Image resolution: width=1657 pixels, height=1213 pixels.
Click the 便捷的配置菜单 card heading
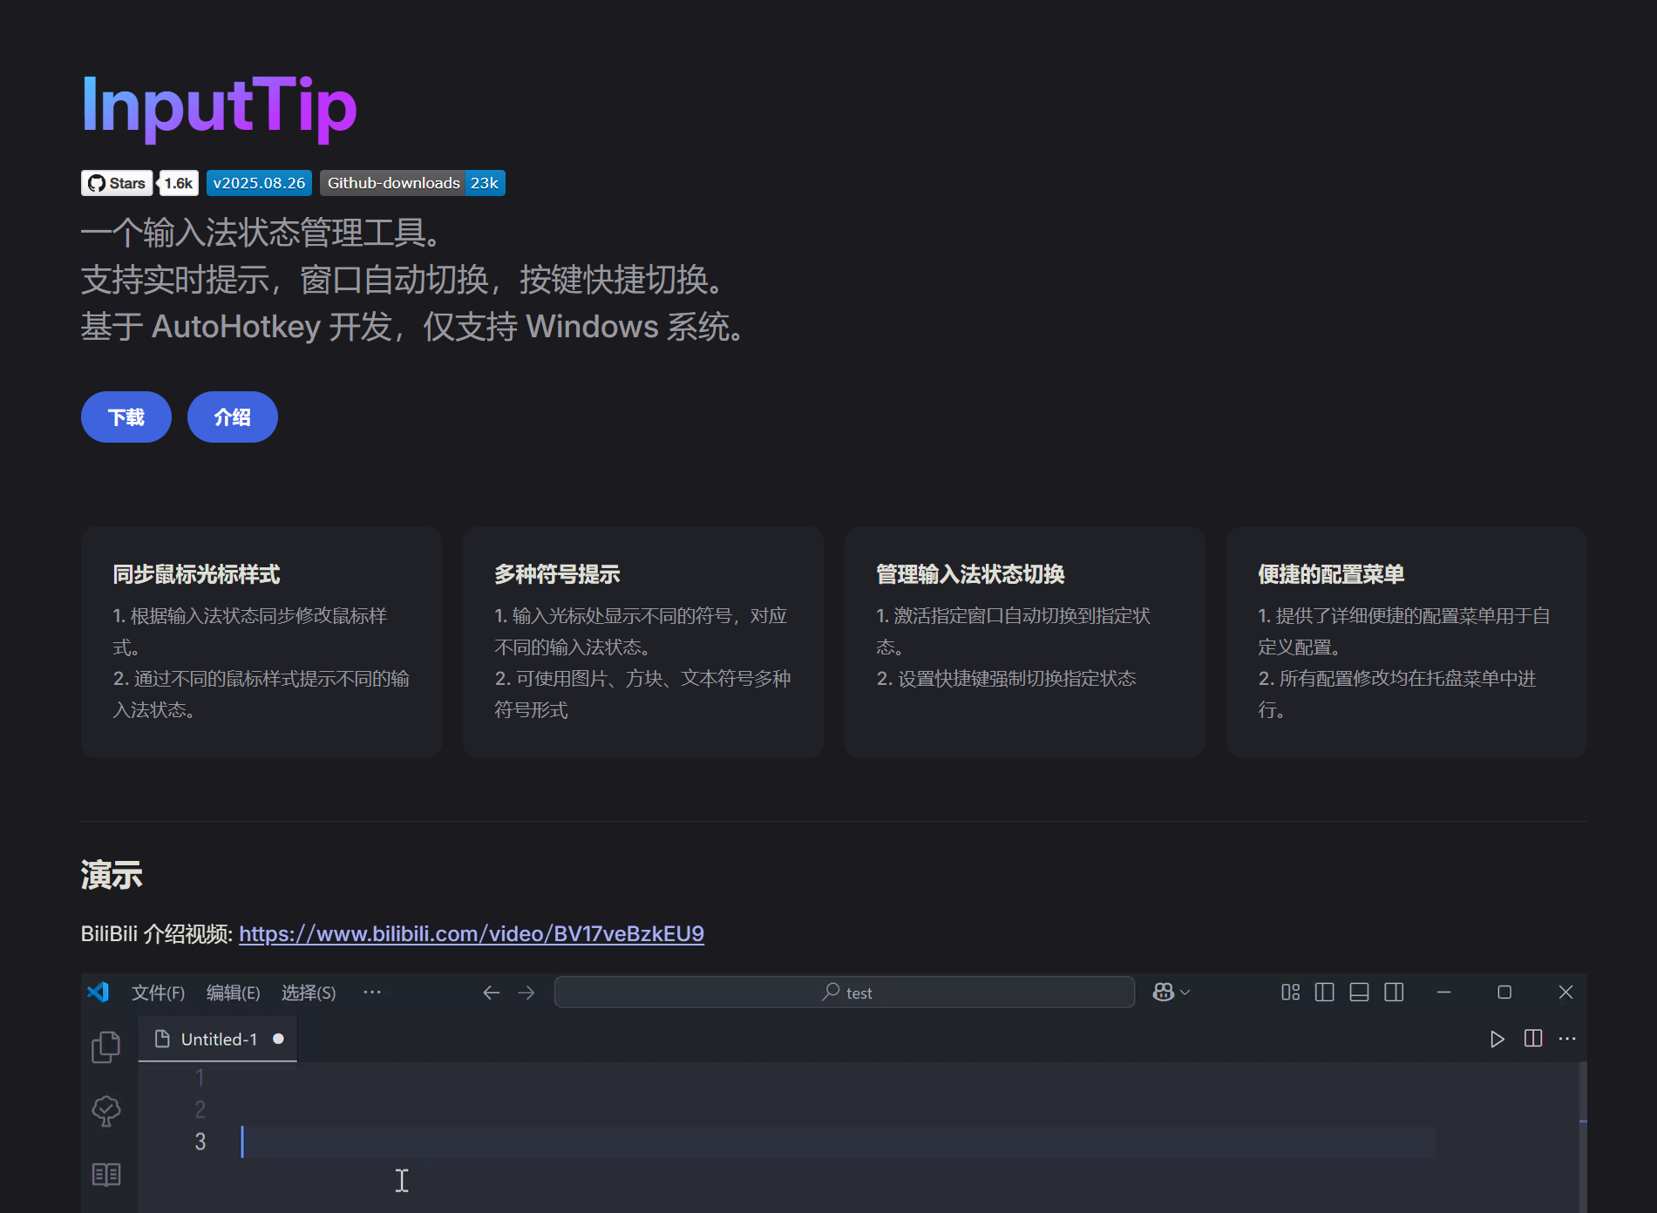pos(1331,574)
